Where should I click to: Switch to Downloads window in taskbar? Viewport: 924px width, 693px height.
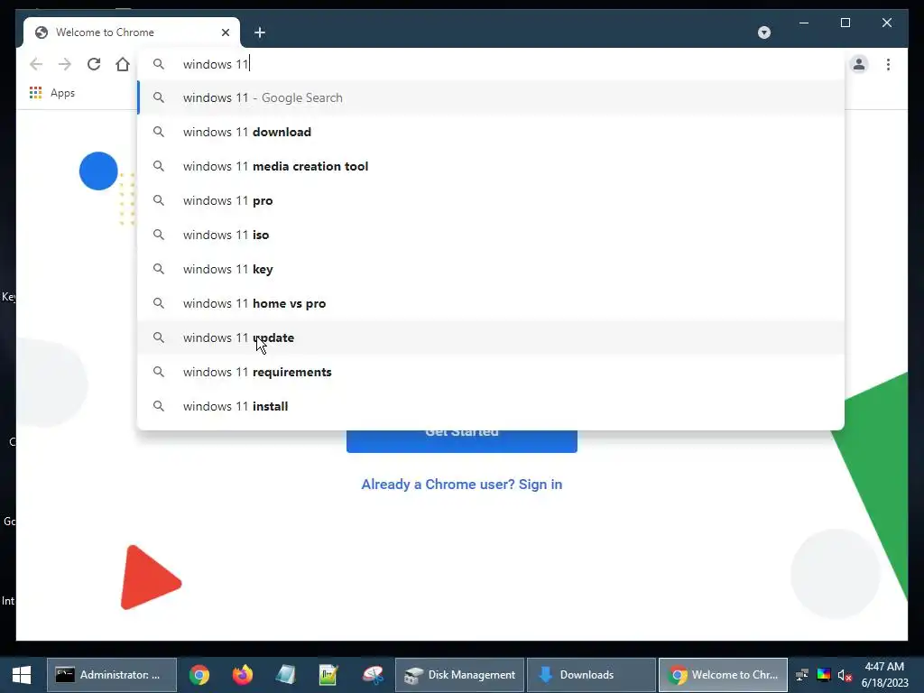click(591, 675)
